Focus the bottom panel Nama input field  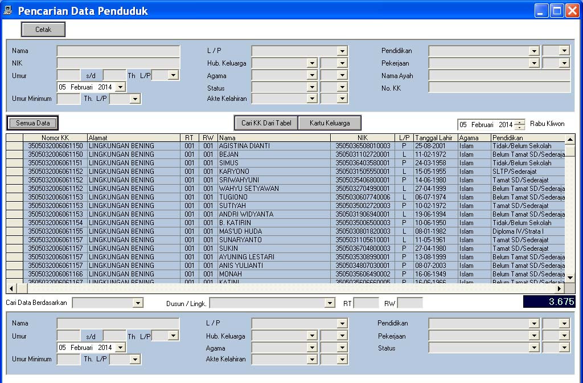[118, 324]
